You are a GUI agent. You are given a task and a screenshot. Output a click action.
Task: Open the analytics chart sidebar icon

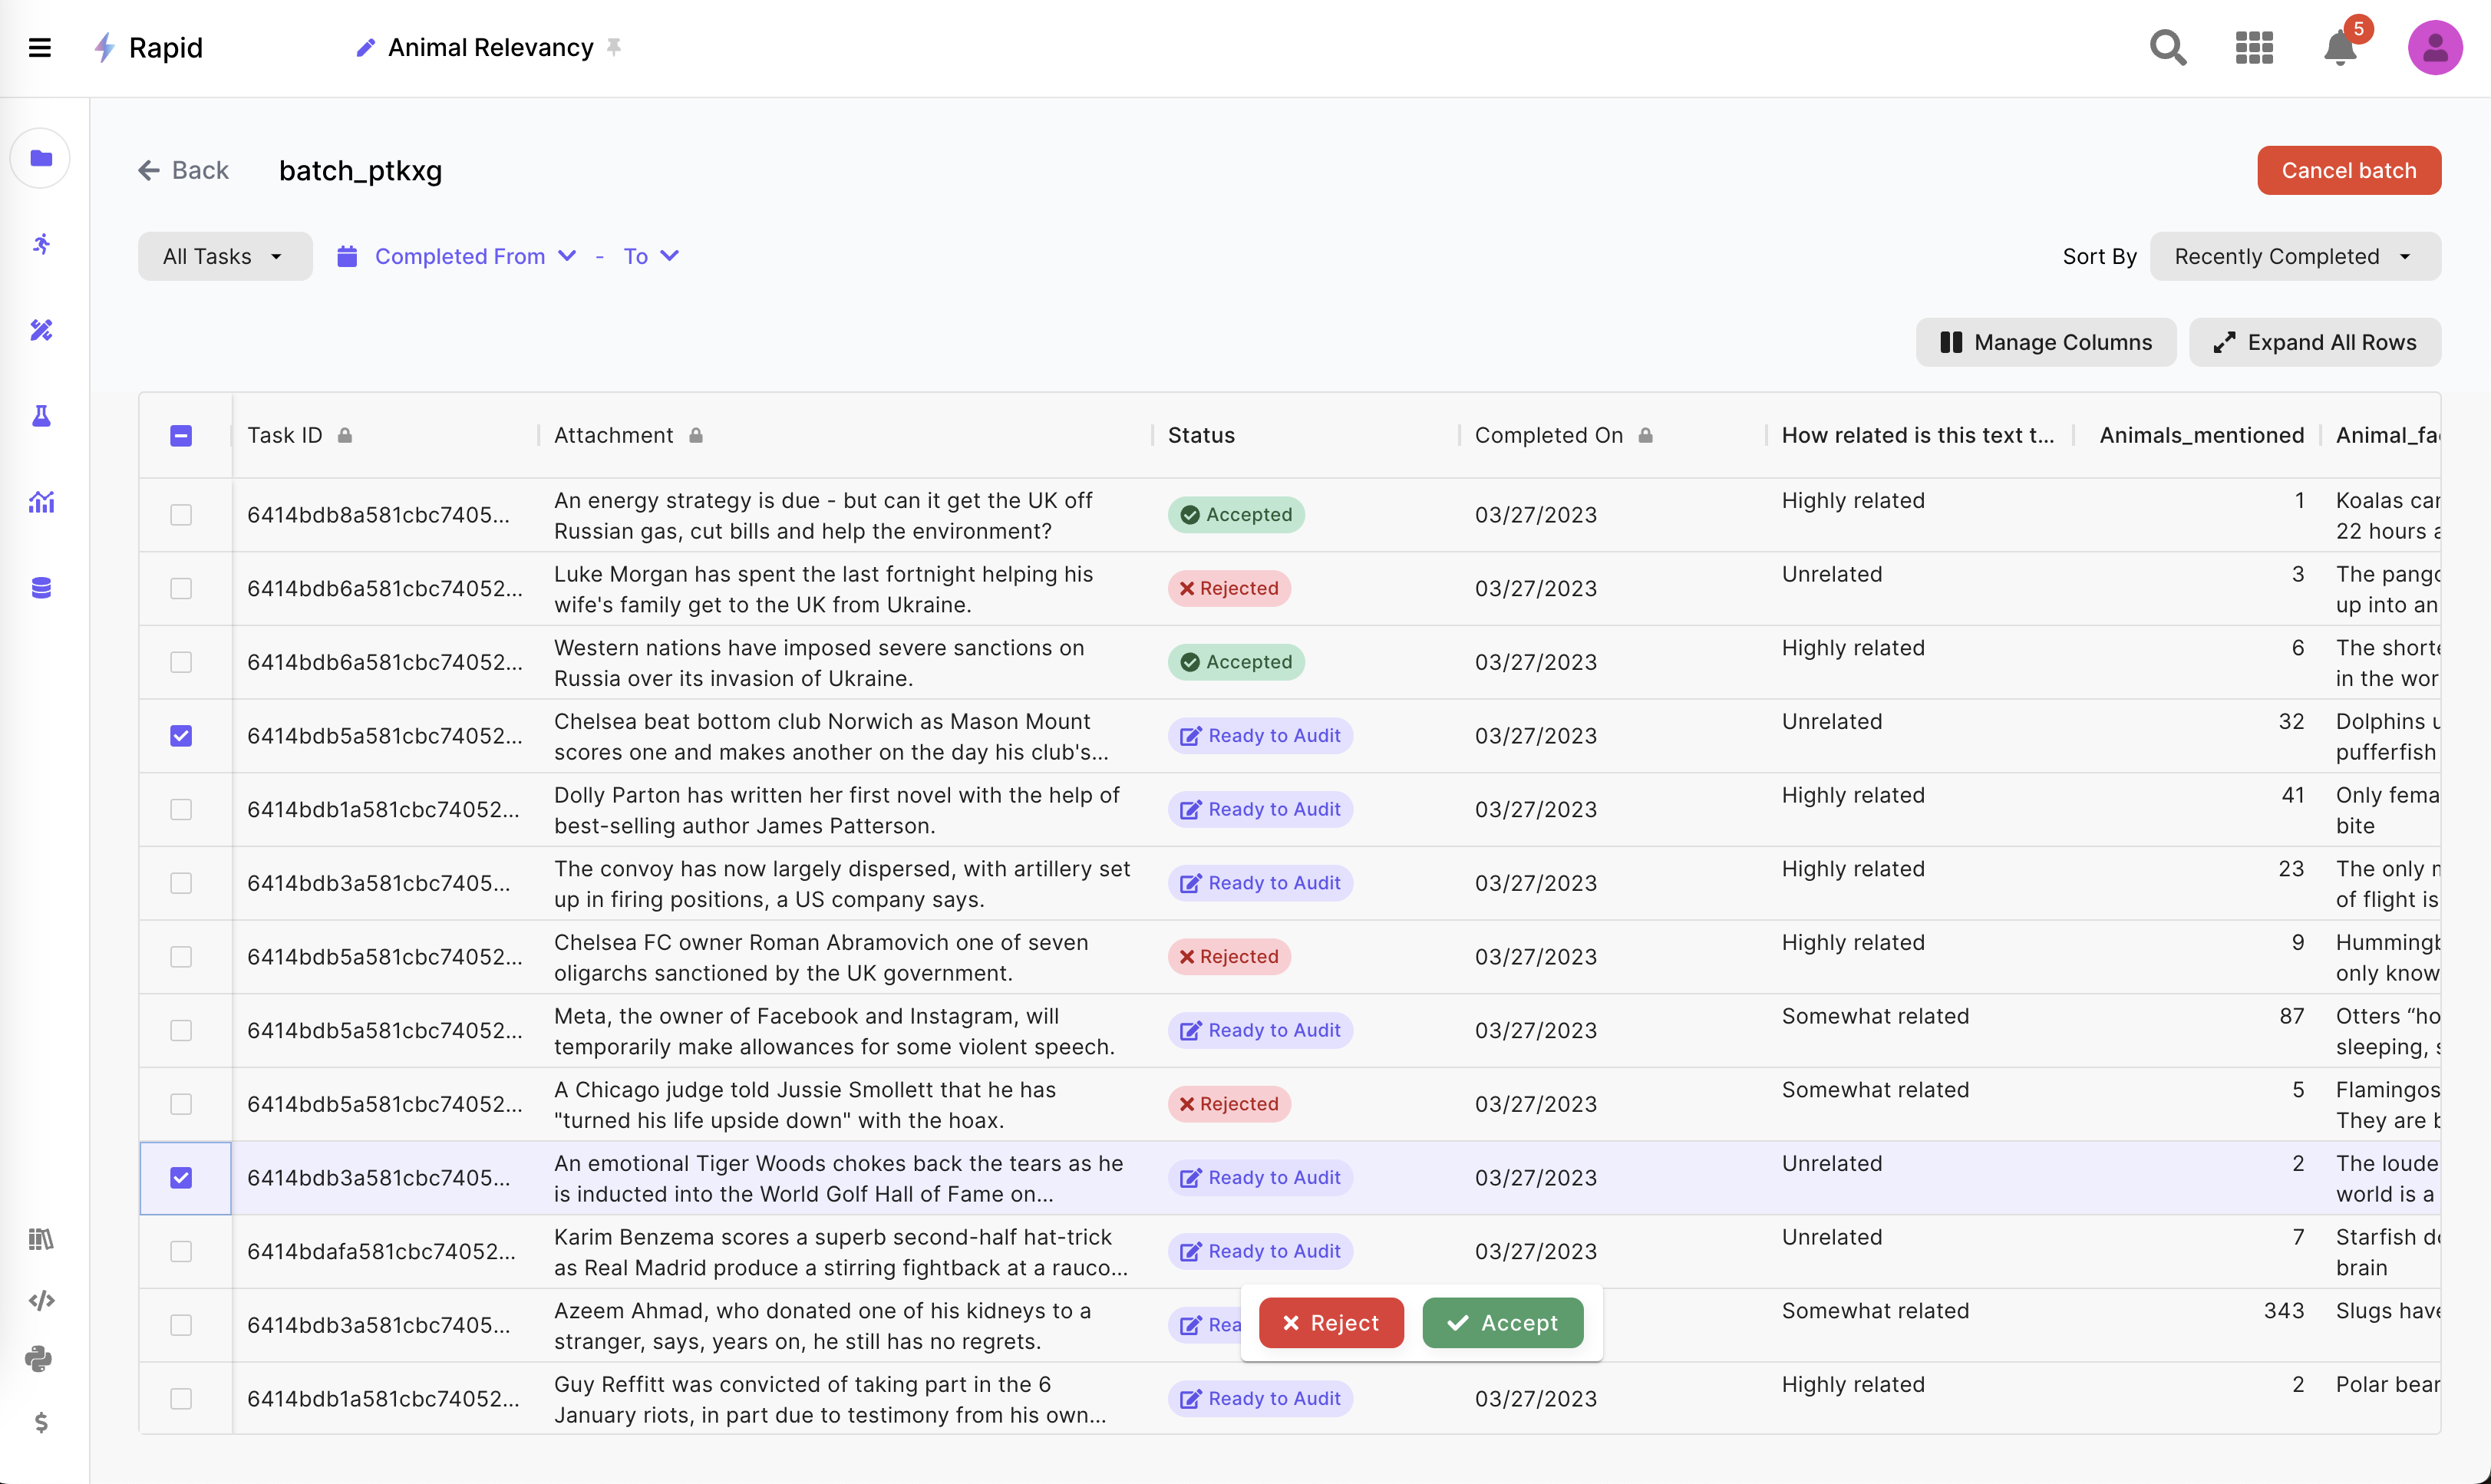41,502
